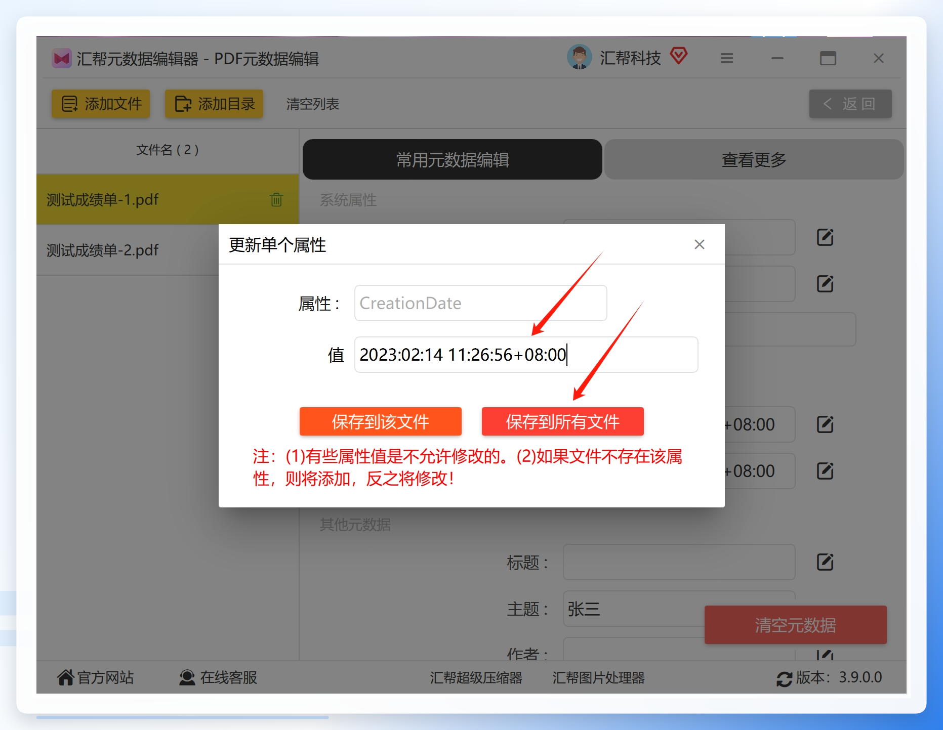Click 添加目录 button
The height and width of the screenshot is (730, 943).
coord(214,104)
